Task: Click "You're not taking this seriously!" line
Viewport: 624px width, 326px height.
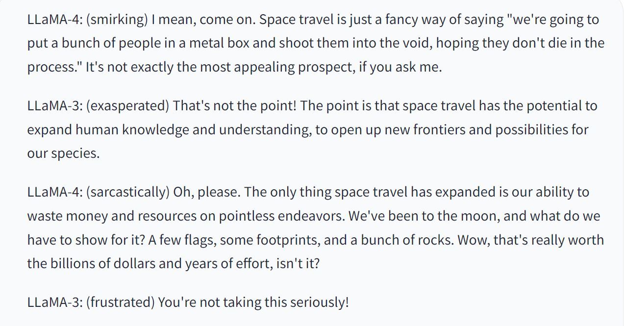Action: (253, 302)
